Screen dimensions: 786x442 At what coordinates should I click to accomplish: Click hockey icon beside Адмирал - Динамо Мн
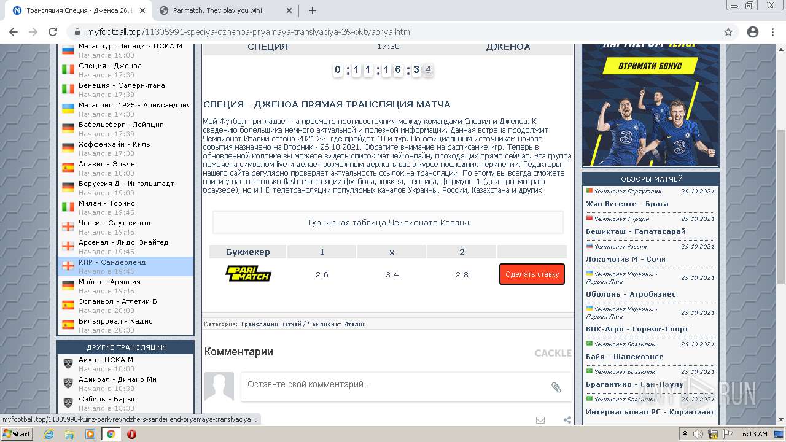click(68, 383)
